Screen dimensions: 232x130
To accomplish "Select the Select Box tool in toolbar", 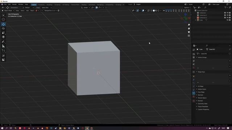I will point(3,15).
